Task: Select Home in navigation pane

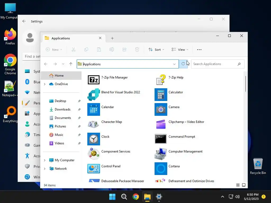Action: pos(61,76)
